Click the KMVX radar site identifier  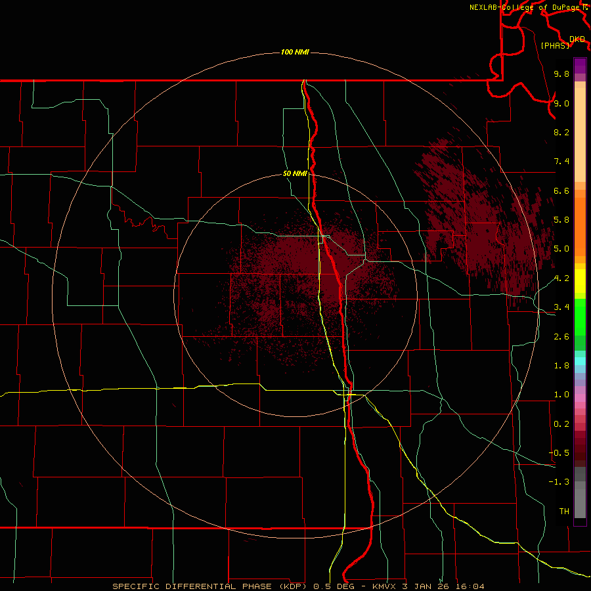pyautogui.click(x=385, y=586)
